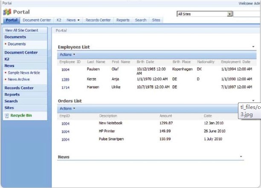The height and width of the screenshot is (188, 261).
Task: Expand the Orders List Actions menu
Action: point(67,108)
